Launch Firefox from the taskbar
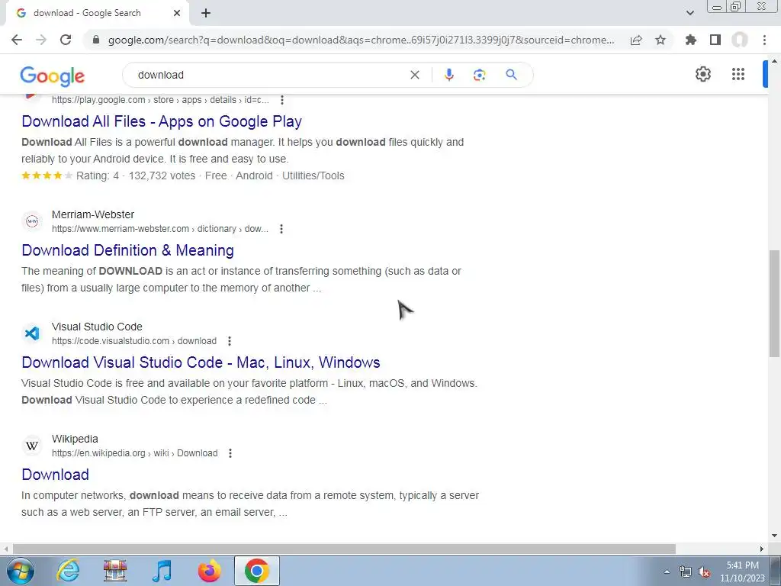 coord(209,571)
